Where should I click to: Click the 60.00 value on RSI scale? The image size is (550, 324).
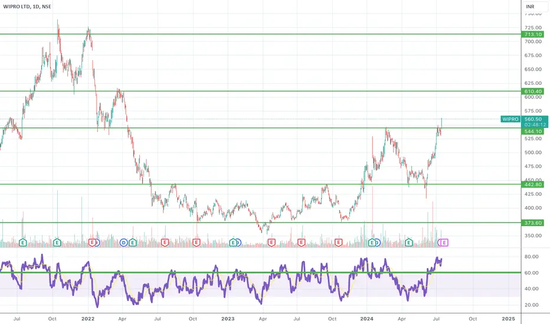pyautogui.click(x=531, y=273)
